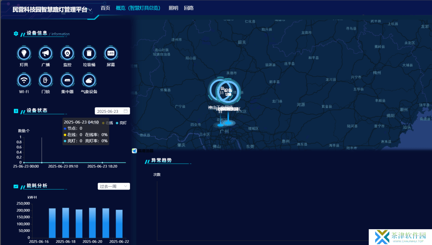This screenshot has width=432, height=245.
Task: Open the 气象设备 weather device icon
Action: tap(89, 80)
